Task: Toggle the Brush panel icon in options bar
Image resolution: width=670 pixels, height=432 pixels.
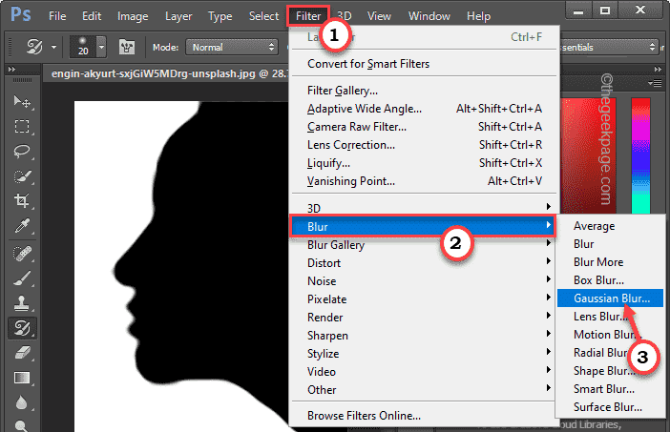Action: point(126,47)
